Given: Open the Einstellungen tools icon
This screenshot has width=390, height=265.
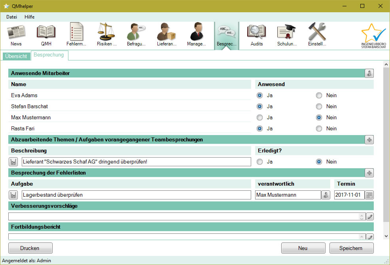Looking at the screenshot, I should pos(317,35).
